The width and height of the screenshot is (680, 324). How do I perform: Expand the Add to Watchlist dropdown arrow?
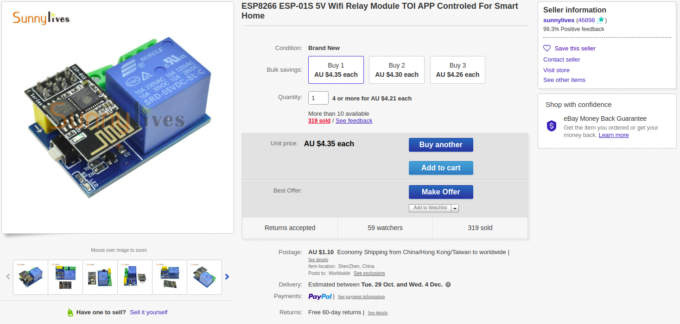pyautogui.click(x=455, y=208)
